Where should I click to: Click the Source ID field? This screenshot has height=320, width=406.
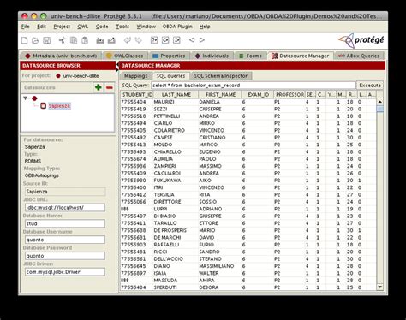tap(65, 192)
